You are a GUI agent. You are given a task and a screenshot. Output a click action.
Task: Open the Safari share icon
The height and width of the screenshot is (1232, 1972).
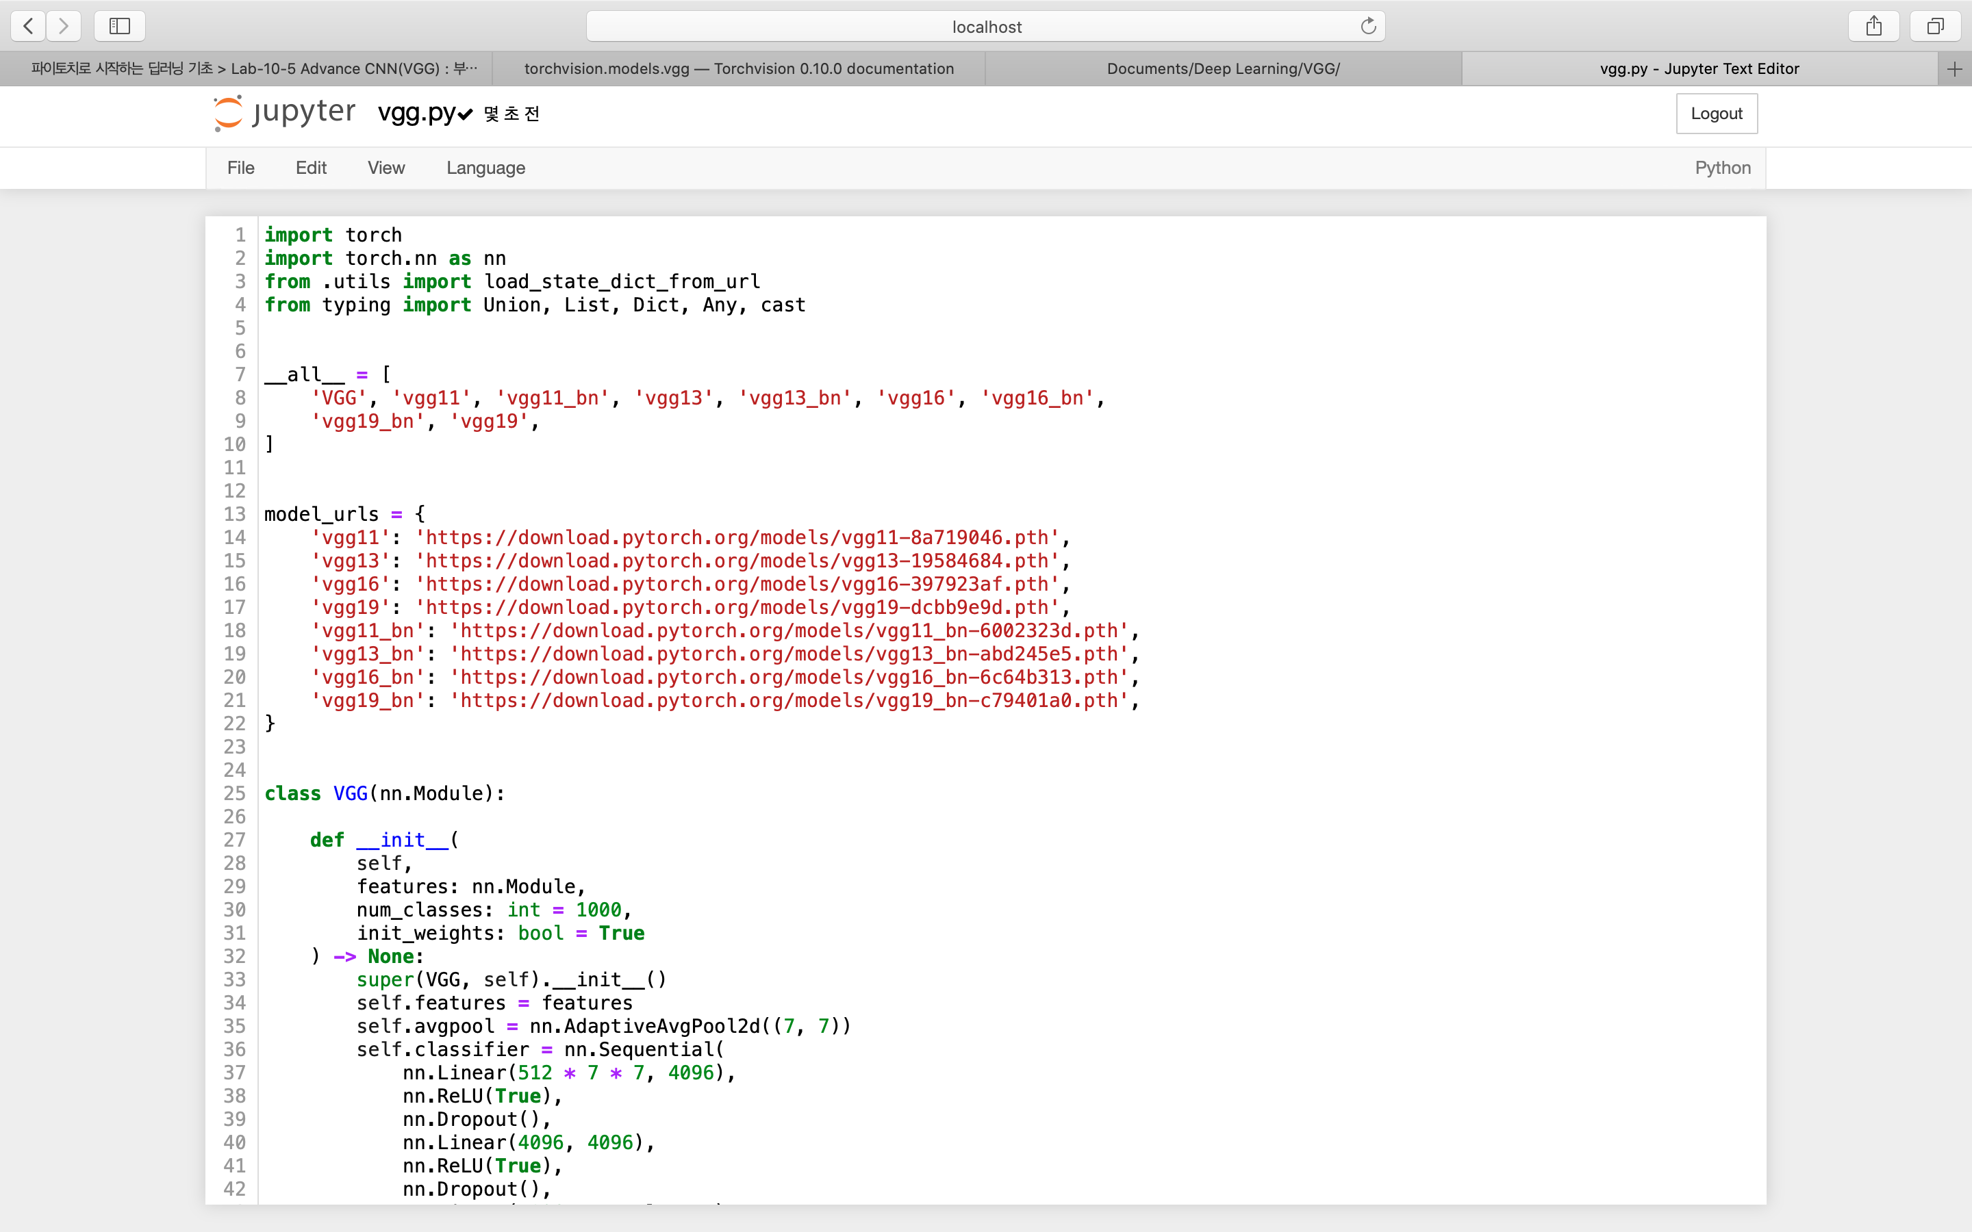click(x=1873, y=26)
